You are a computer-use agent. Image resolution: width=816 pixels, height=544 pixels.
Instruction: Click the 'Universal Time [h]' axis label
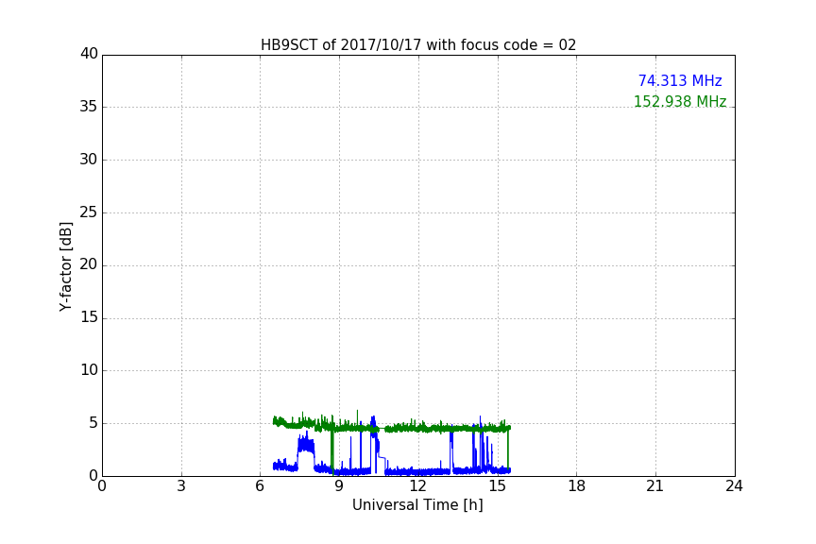pyautogui.click(x=417, y=505)
